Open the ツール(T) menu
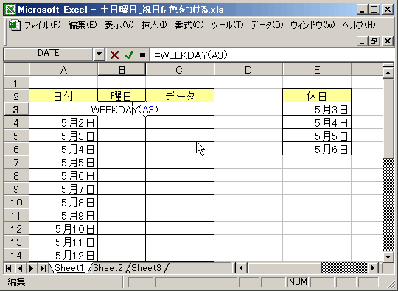The image size is (398, 291). point(227,25)
